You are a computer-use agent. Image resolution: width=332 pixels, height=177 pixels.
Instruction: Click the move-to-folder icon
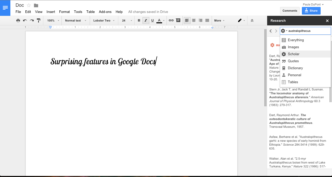(36, 5)
